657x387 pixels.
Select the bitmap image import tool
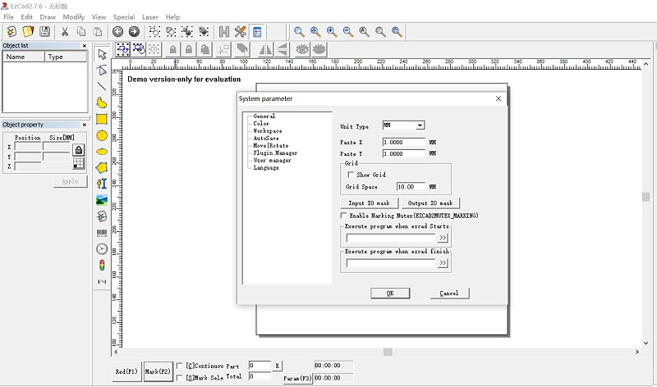pyautogui.click(x=102, y=200)
